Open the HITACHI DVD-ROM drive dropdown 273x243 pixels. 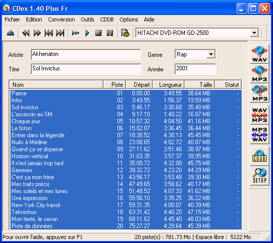pos(254,33)
